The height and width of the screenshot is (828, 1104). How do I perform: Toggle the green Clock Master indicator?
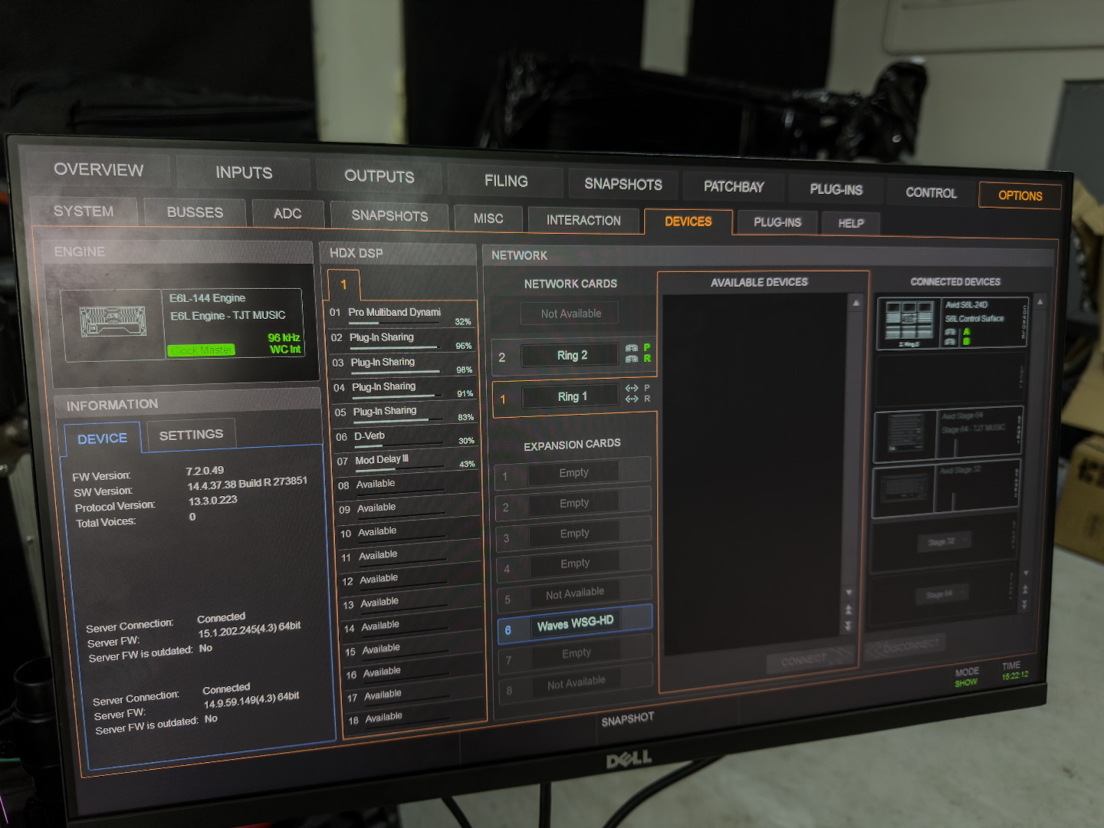pyautogui.click(x=202, y=350)
